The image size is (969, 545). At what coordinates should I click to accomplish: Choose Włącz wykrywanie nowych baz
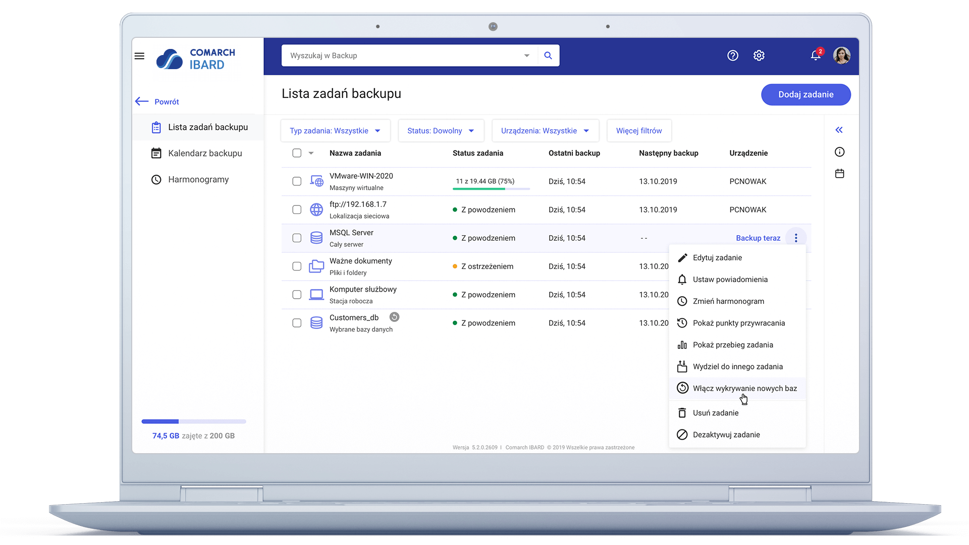[x=737, y=388]
